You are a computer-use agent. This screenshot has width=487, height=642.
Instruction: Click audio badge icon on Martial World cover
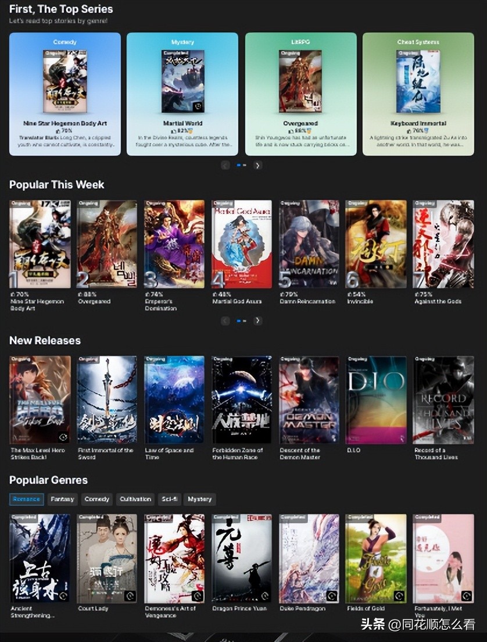pos(198,106)
